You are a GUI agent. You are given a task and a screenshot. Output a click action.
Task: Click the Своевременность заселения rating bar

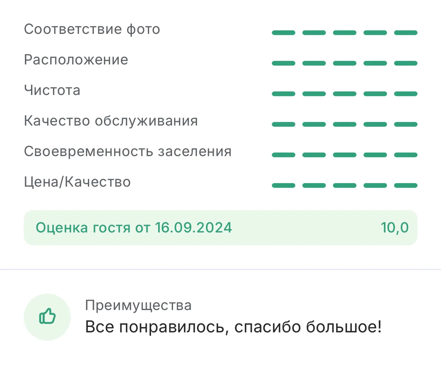click(345, 155)
